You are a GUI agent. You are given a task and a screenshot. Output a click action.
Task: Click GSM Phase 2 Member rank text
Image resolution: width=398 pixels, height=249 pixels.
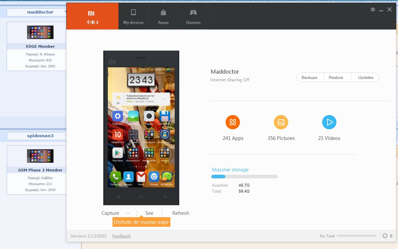point(40,170)
